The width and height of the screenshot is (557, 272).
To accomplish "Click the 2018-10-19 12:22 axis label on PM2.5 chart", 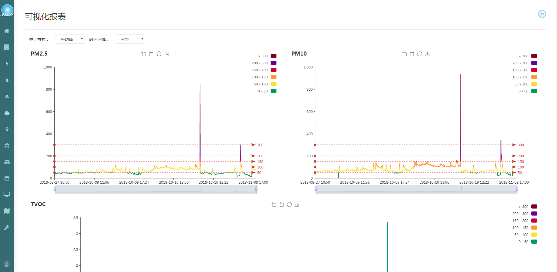I will click(214, 183).
